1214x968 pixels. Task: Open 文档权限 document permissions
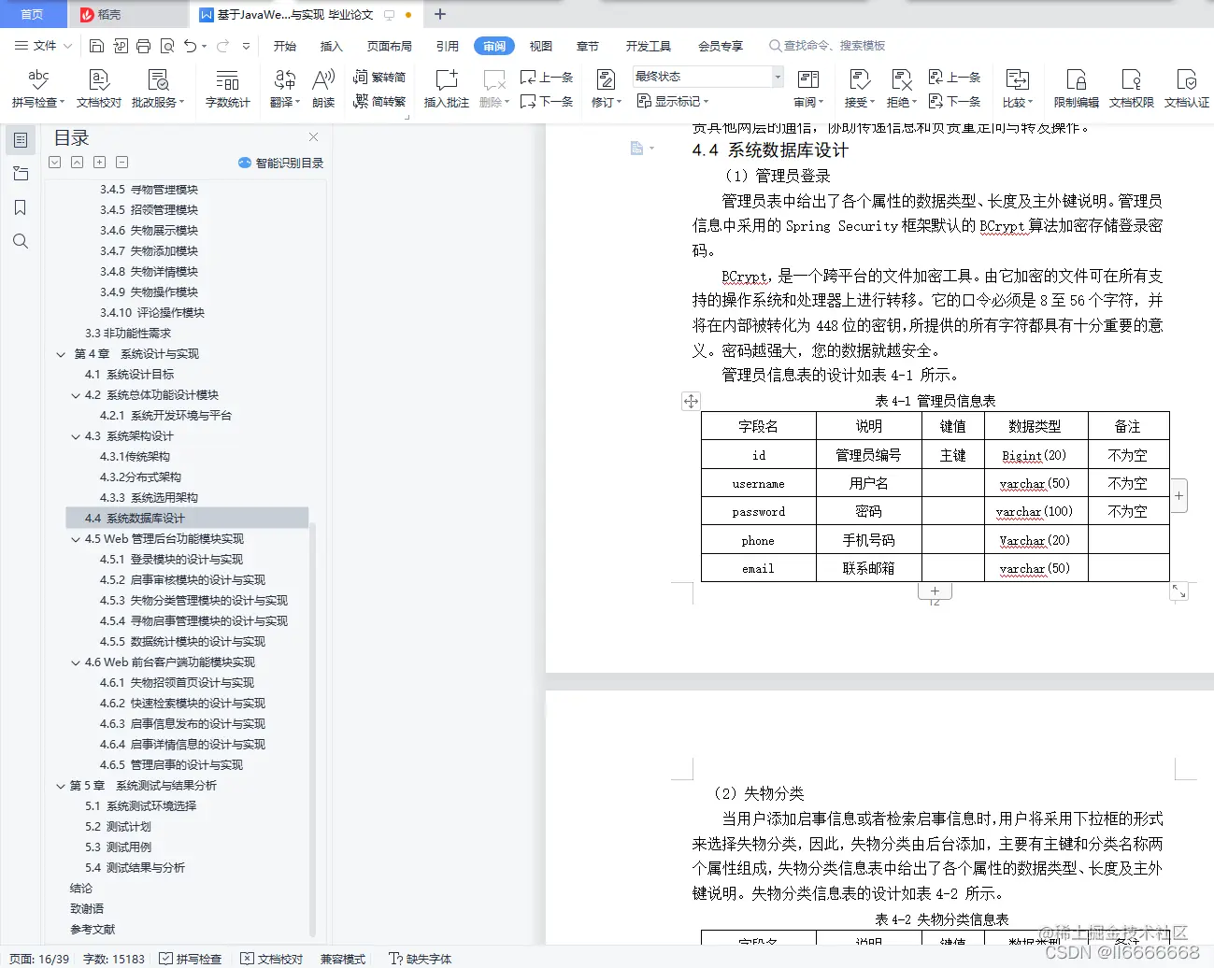click(x=1130, y=89)
